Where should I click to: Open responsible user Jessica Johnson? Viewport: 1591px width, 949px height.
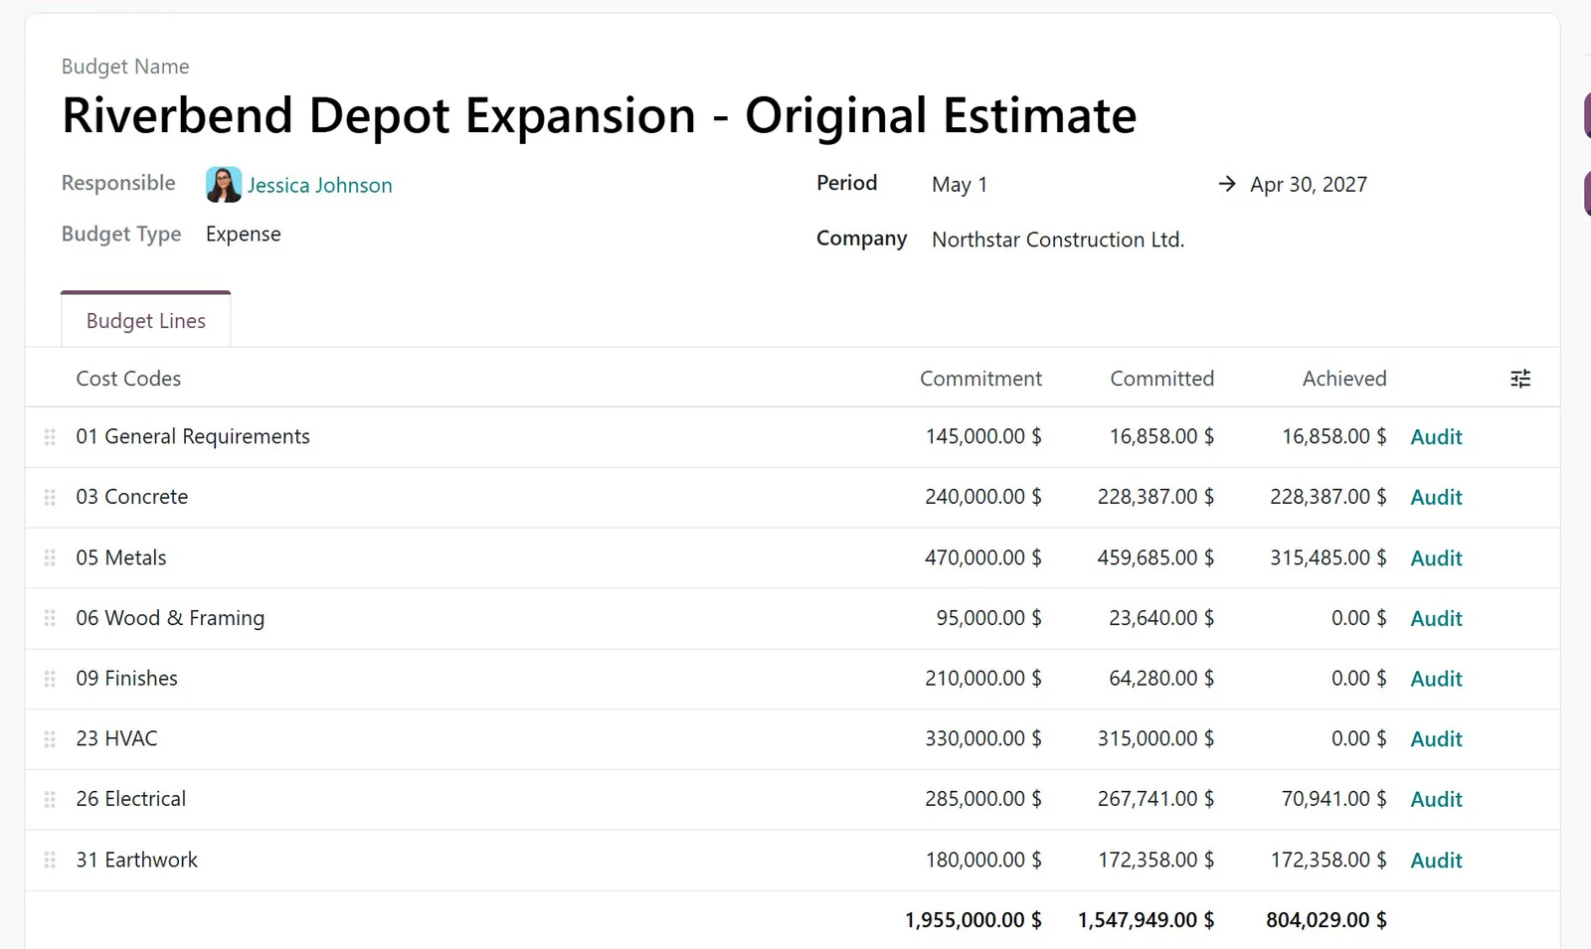click(x=319, y=186)
